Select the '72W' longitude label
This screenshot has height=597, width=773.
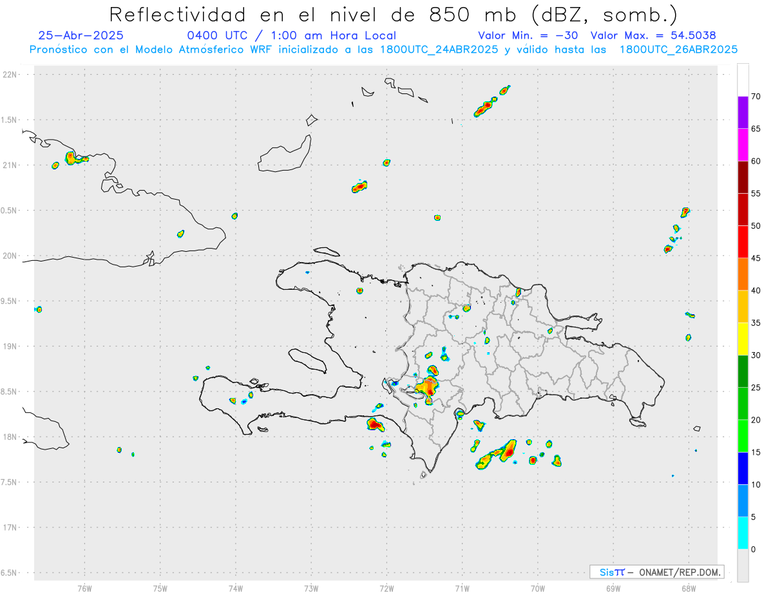click(x=386, y=588)
